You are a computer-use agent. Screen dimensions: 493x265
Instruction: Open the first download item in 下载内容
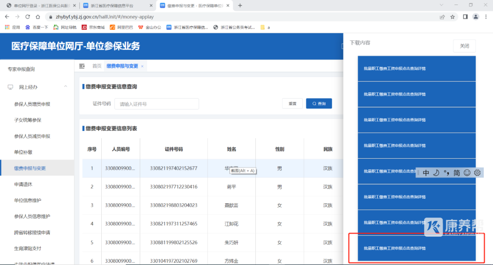417,68
